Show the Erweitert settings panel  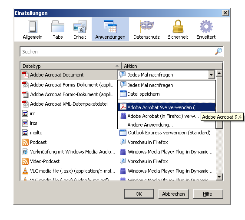pyautogui.click(x=206, y=30)
